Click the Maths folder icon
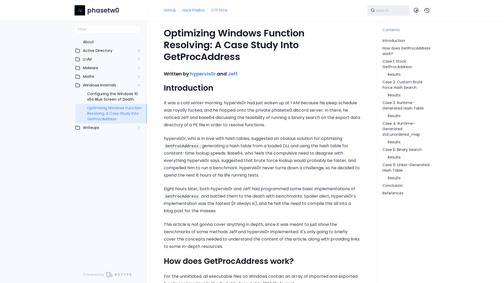The height and width of the screenshot is (283, 504). pyautogui.click(x=78, y=77)
